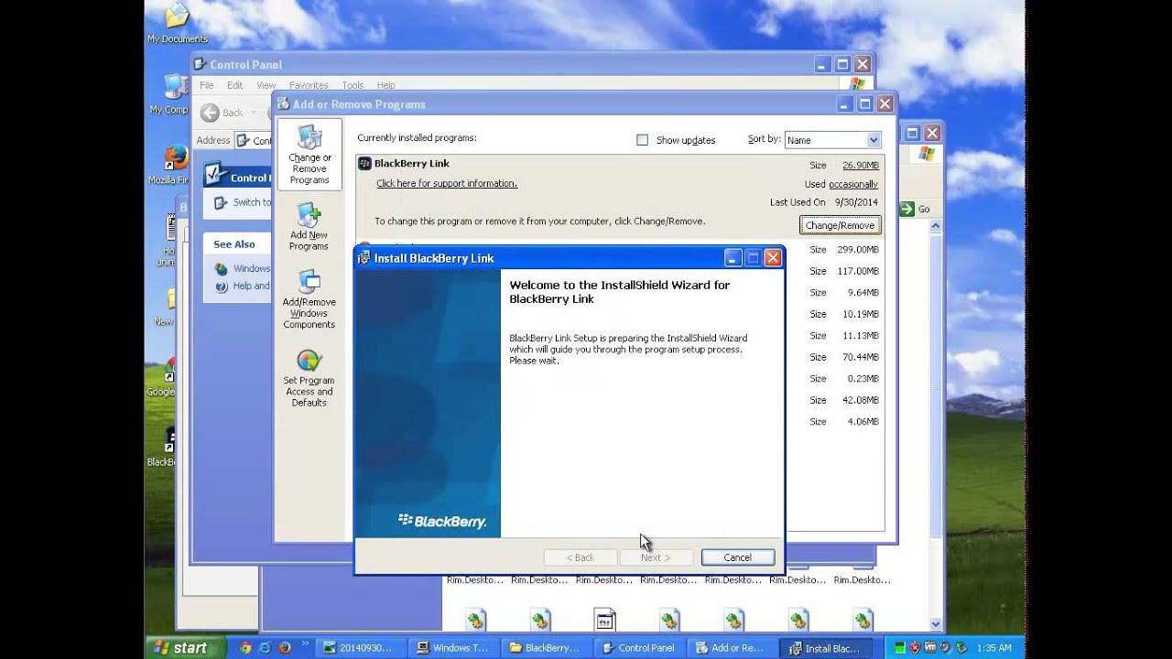Open Edit menu in Control Panel

(235, 85)
